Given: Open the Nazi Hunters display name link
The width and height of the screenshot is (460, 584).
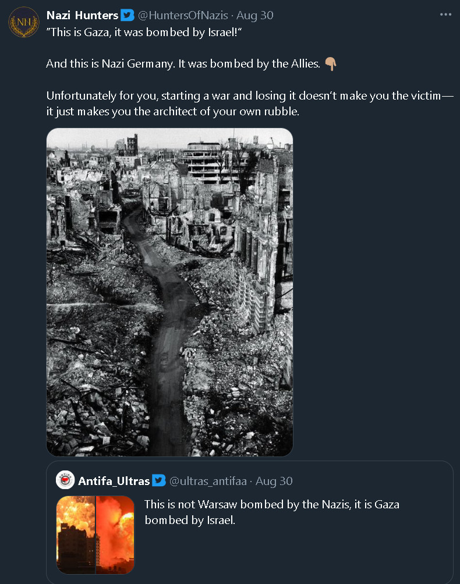Looking at the screenshot, I should 82,15.
